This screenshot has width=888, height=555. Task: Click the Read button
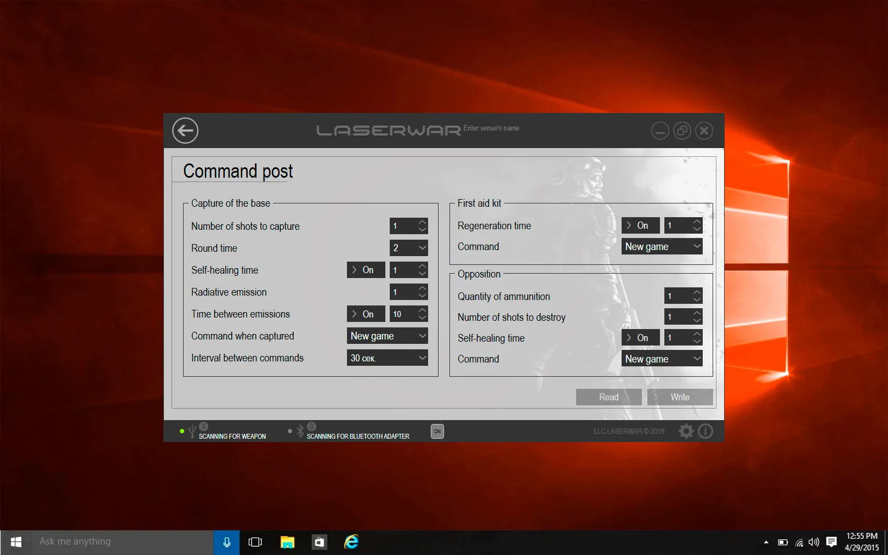tap(609, 397)
